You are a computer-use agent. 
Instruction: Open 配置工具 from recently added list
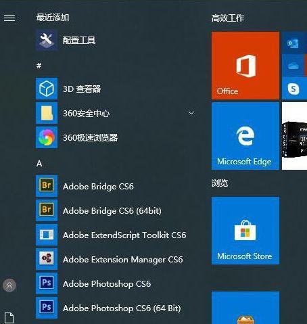tap(79, 41)
